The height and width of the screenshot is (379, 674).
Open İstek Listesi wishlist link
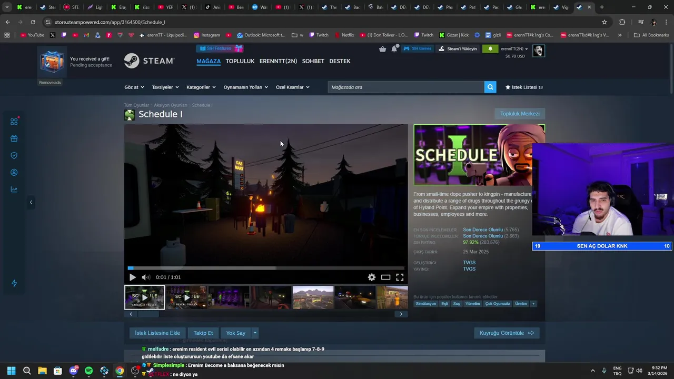point(524,87)
